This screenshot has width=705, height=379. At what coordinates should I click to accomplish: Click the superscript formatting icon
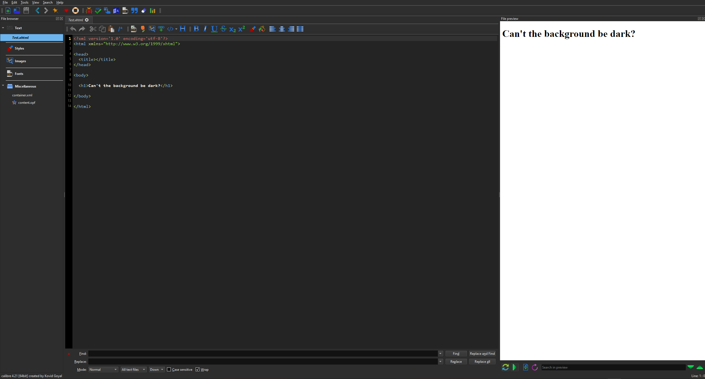242,29
